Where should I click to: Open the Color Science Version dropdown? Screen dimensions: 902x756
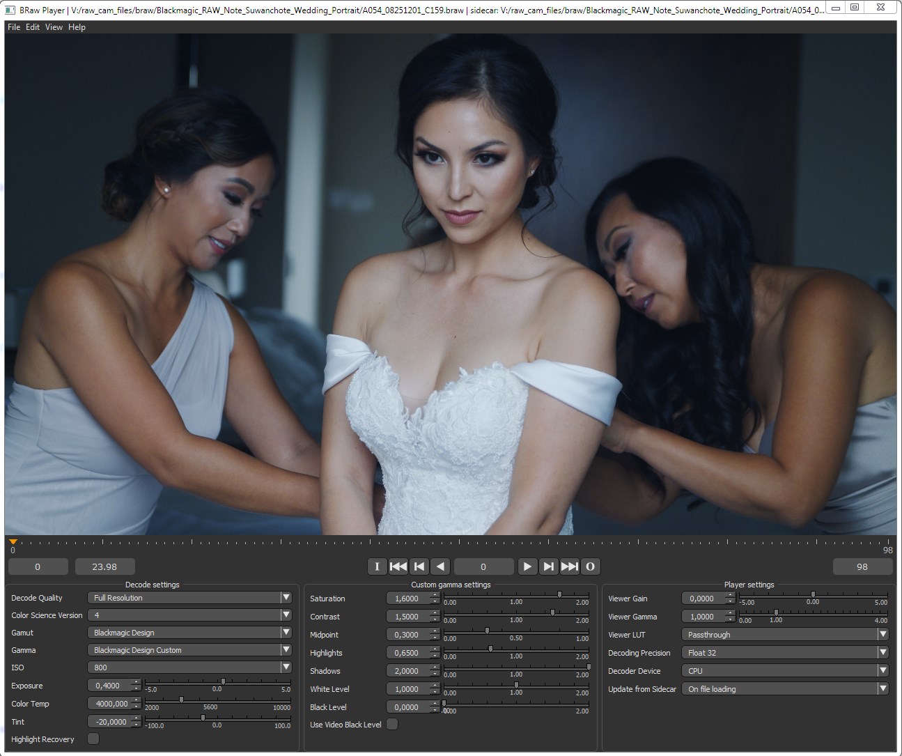pos(189,615)
